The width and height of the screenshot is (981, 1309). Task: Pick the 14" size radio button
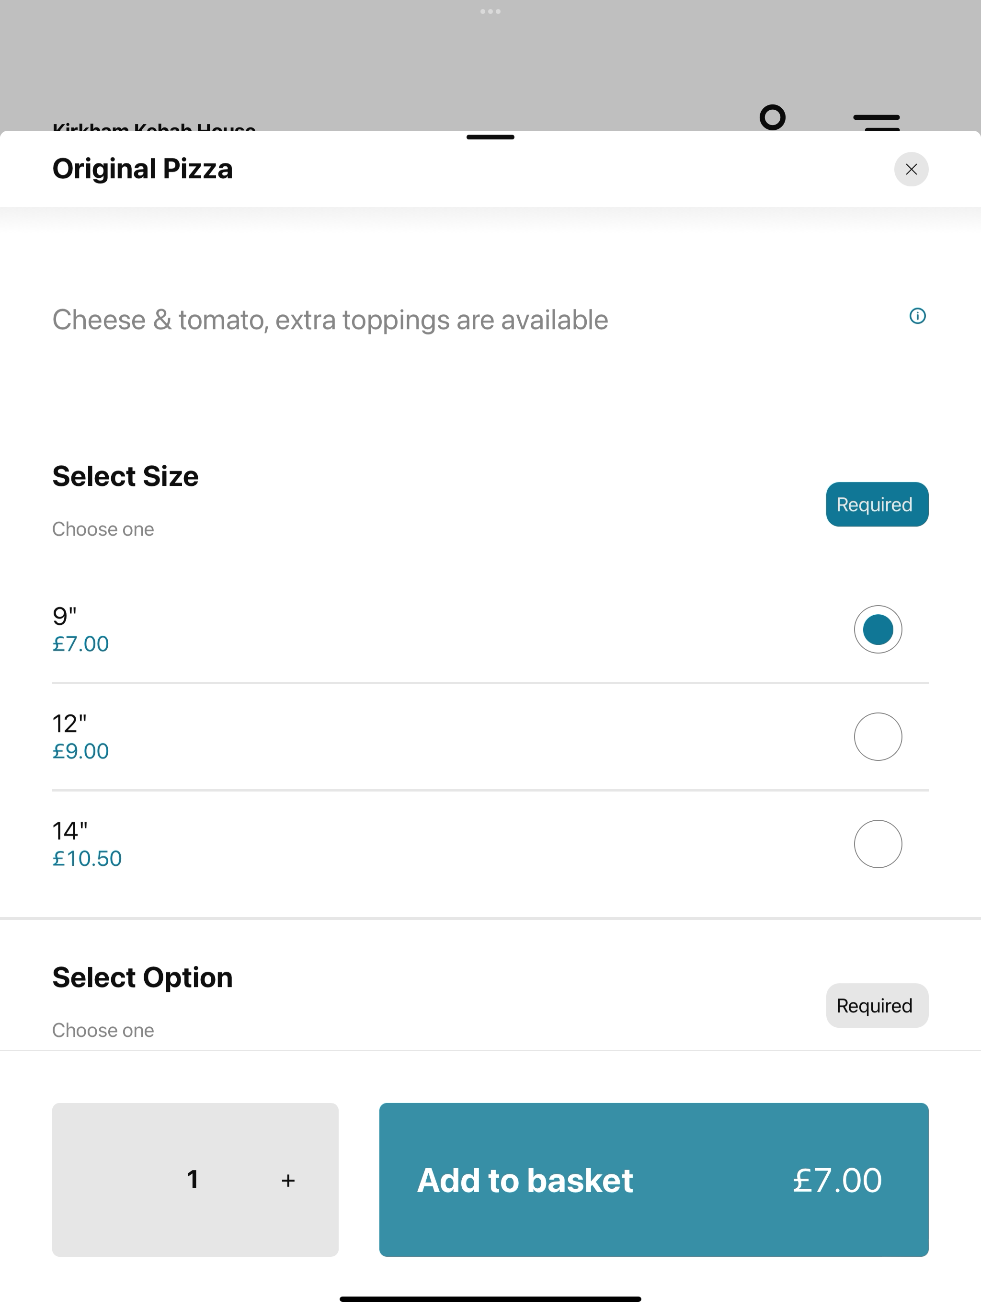pyautogui.click(x=878, y=844)
